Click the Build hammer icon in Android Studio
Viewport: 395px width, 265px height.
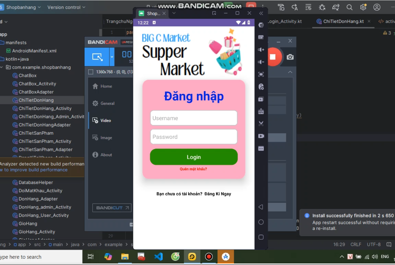click(x=281, y=7)
